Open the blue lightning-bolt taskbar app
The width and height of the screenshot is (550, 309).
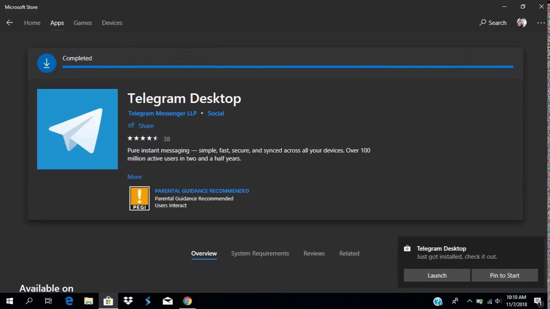pos(148,301)
